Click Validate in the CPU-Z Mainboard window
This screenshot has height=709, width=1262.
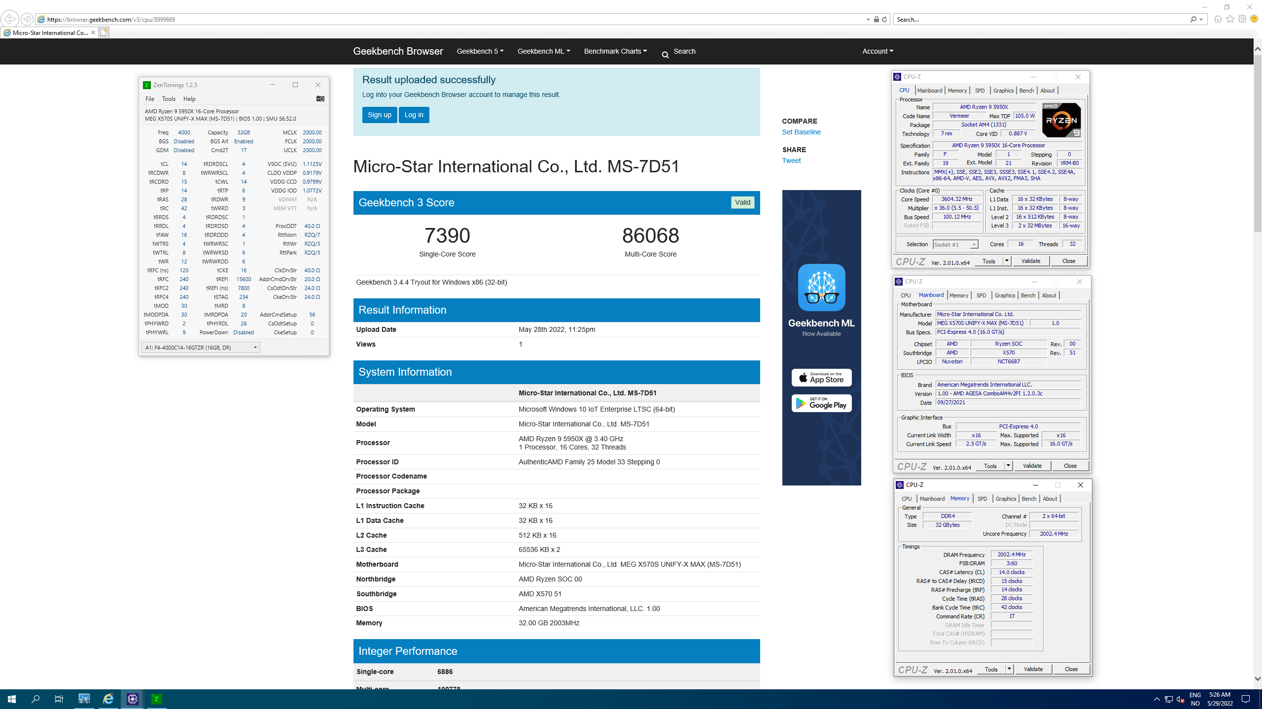coord(1032,466)
